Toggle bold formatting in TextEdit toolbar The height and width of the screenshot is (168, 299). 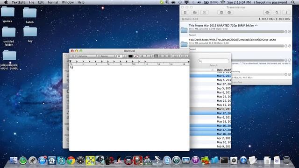click(x=142, y=56)
